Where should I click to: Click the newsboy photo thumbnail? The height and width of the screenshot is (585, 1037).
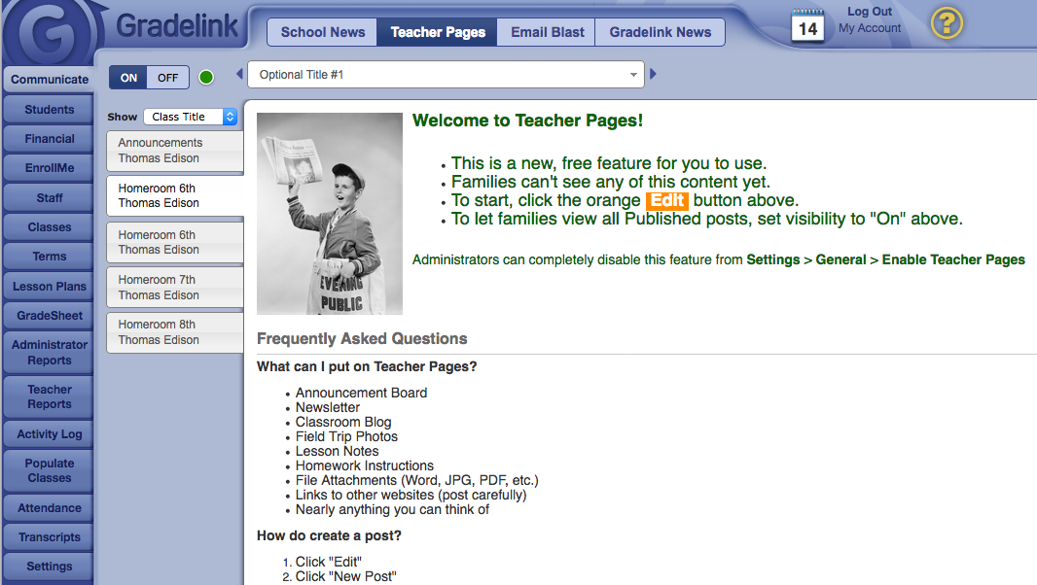(x=330, y=214)
